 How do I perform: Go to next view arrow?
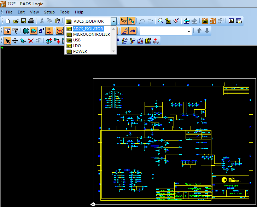[194, 21]
